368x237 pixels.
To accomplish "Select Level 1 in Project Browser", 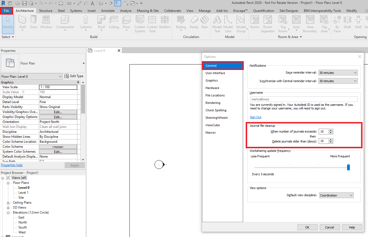I will click(23, 193).
